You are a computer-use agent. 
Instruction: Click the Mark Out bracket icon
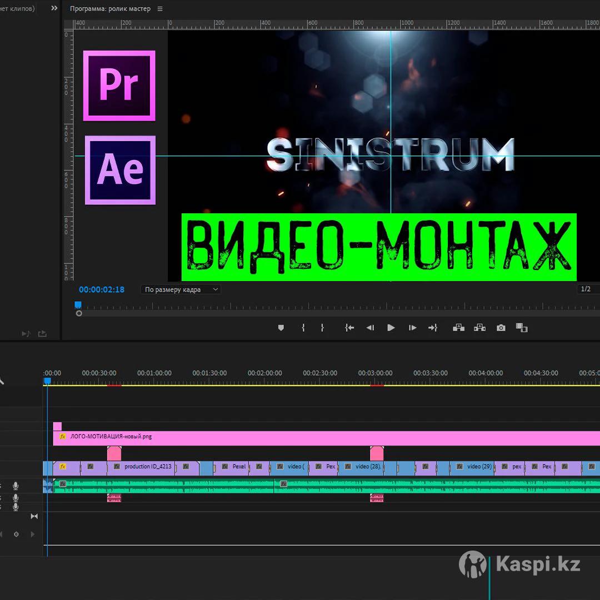pos(322,328)
